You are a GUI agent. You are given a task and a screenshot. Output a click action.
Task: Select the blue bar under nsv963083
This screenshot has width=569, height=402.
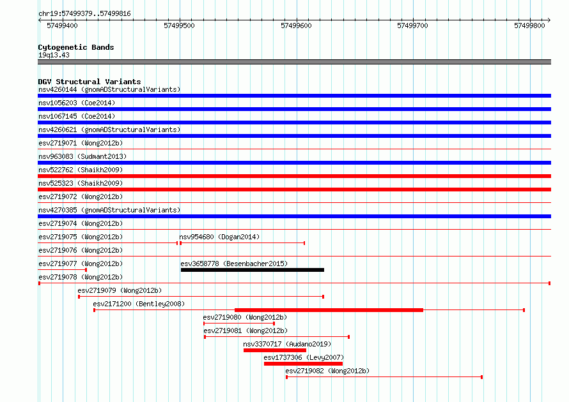point(294,163)
